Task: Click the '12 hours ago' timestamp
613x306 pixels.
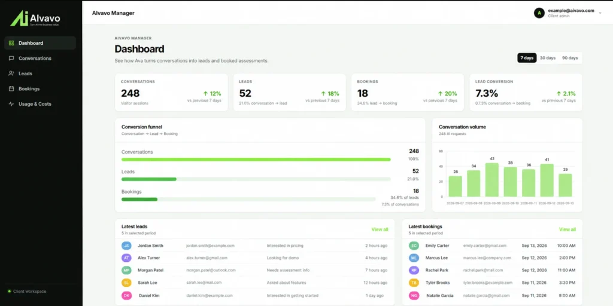Action: pos(375,283)
